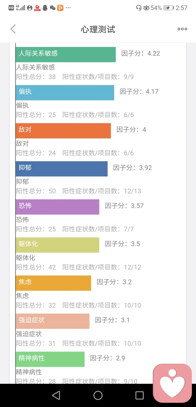This screenshot has width=196, height=407.
Task: Tap the QQ penguin notification icon
Action: click(x=45, y=8)
